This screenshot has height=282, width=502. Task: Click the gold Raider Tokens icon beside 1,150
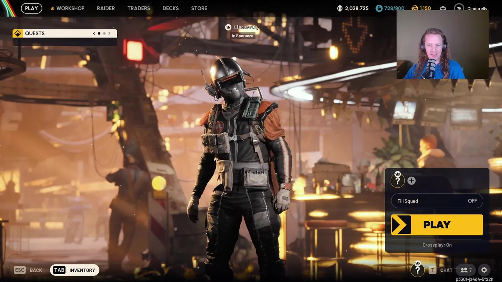pos(415,8)
